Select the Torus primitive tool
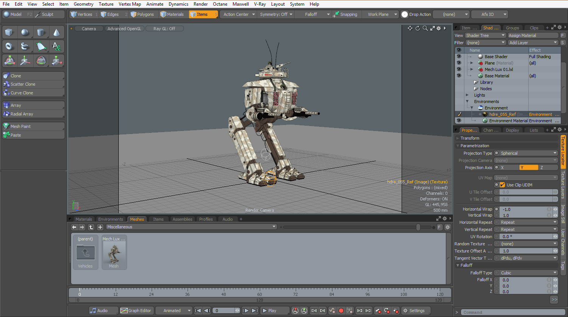The width and height of the screenshot is (568, 317). click(x=9, y=46)
